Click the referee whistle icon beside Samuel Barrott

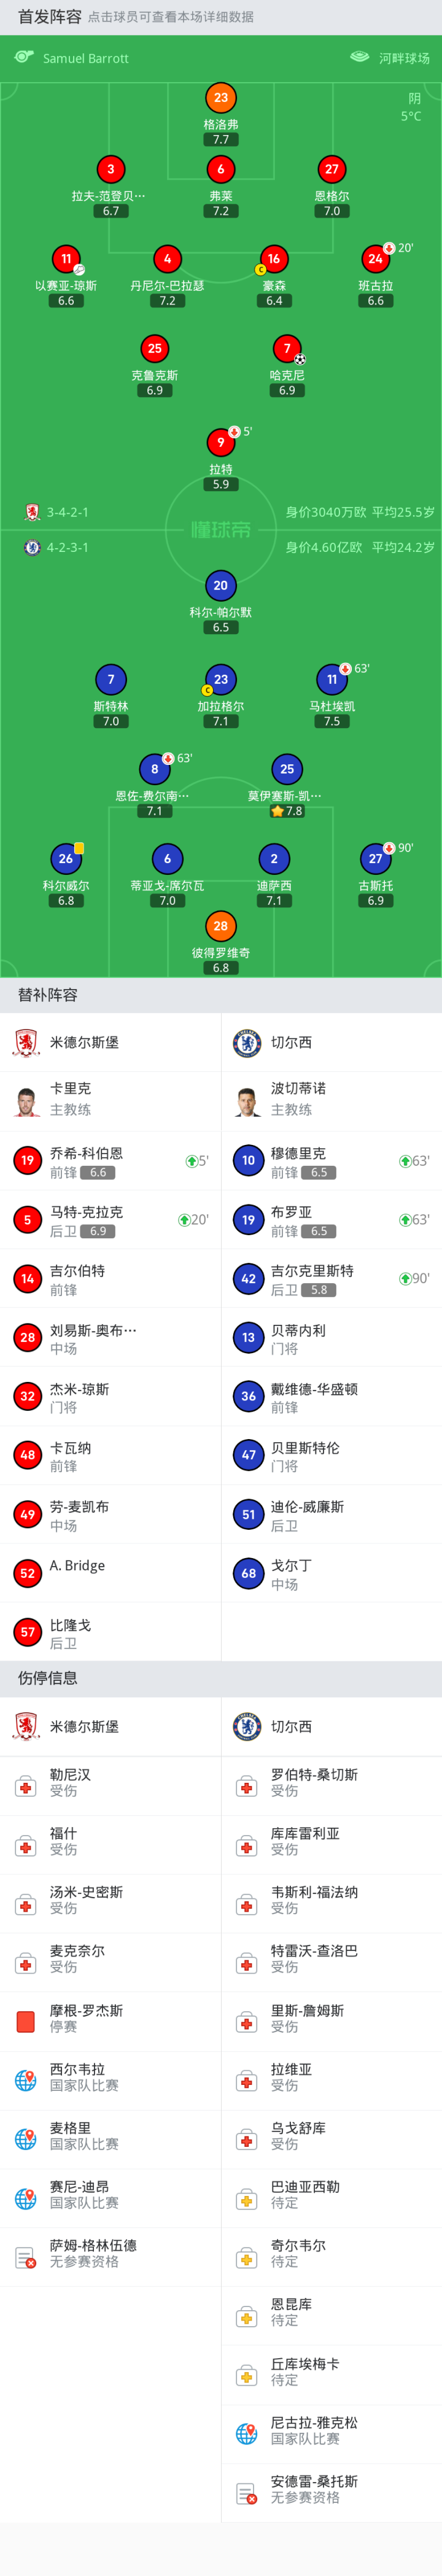[24, 57]
